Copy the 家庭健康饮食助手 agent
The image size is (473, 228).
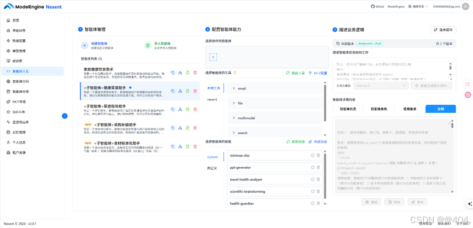click(173, 73)
